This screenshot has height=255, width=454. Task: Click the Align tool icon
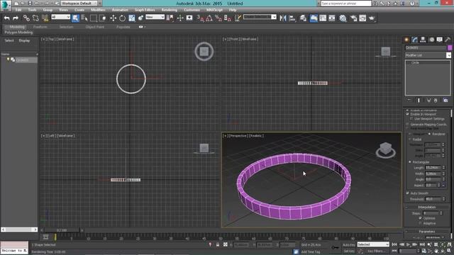(x=292, y=18)
